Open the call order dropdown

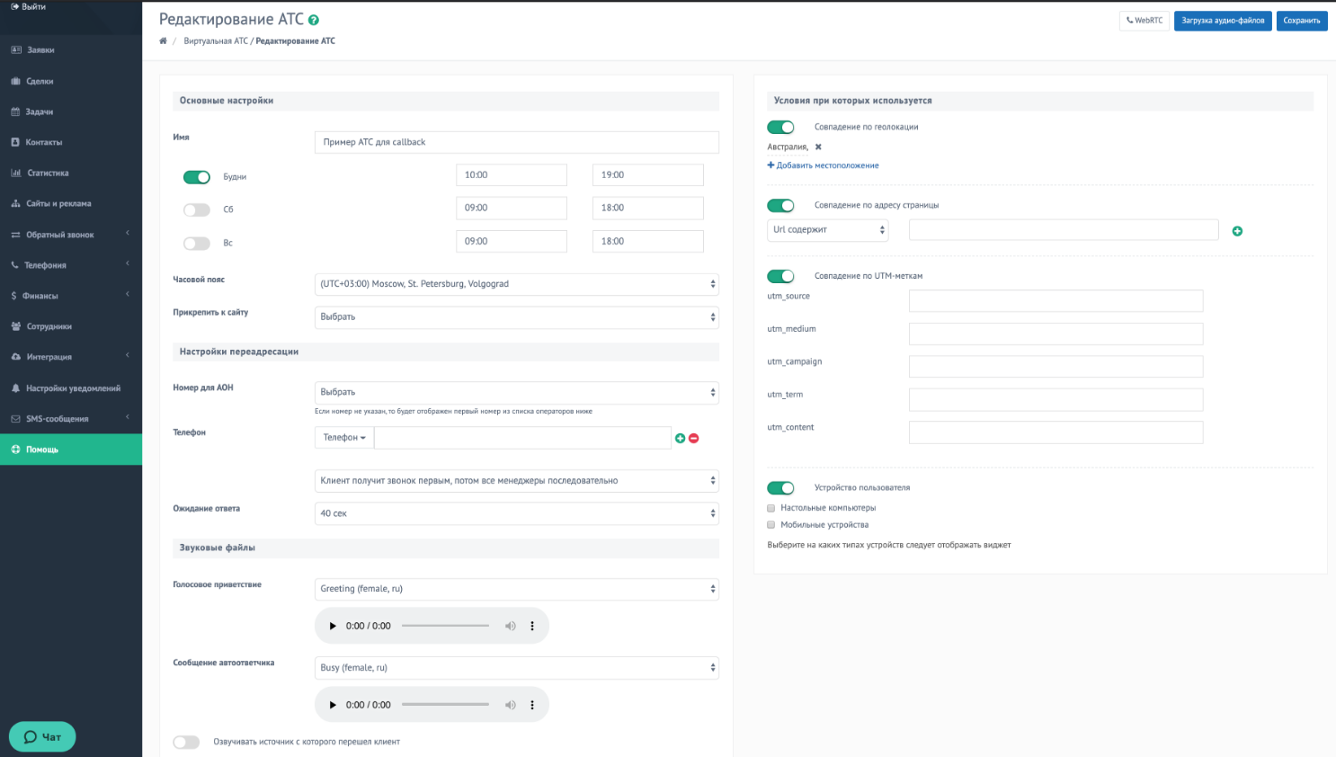(517, 481)
